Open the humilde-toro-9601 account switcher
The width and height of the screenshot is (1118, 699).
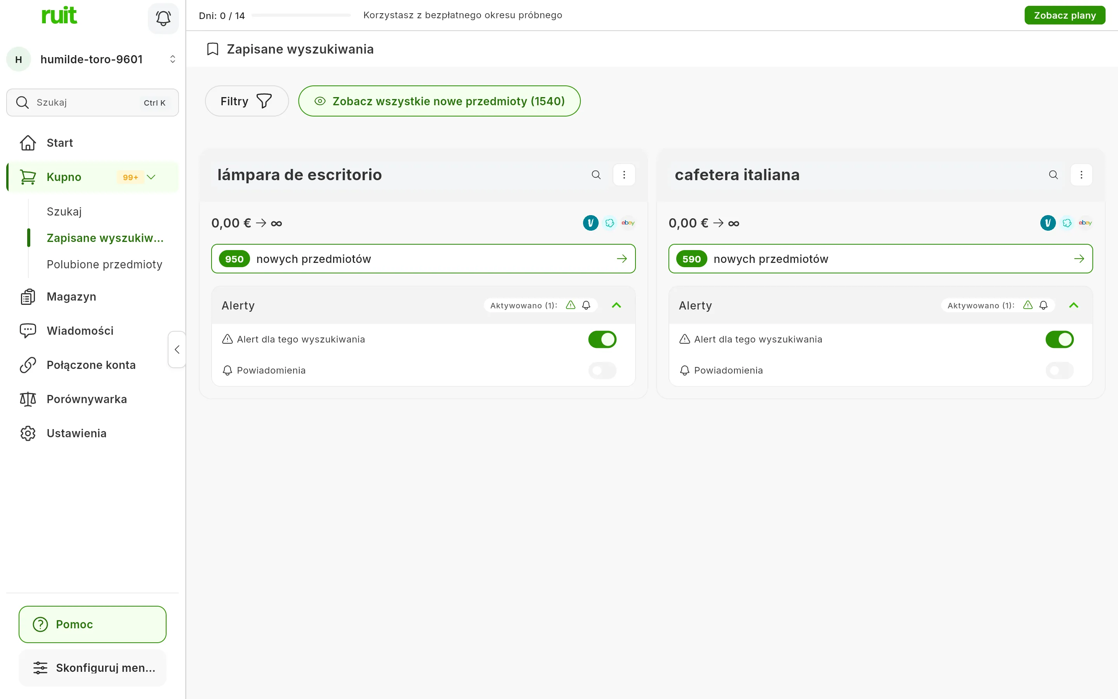92,59
